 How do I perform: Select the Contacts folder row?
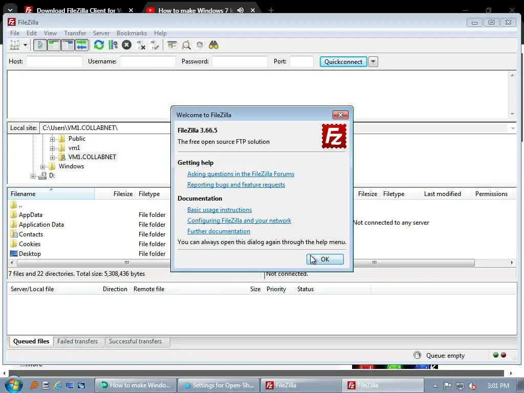click(x=89, y=234)
